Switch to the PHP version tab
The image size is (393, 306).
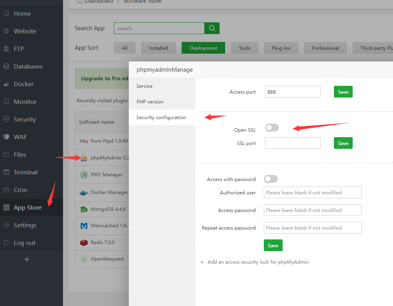(x=150, y=101)
